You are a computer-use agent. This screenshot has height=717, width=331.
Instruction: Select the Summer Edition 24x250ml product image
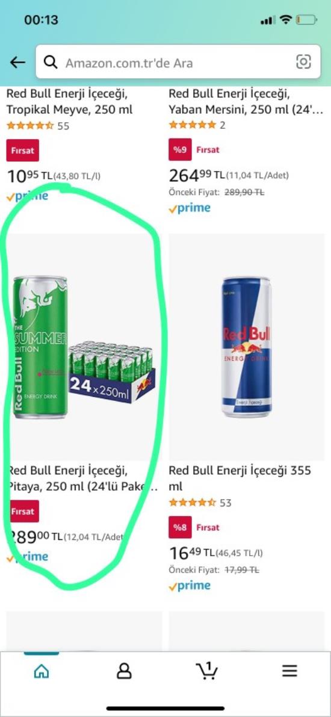tap(84, 347)
